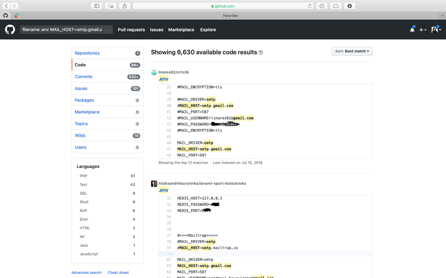
Task: Toggle Safari sidebar button
Action: 97,6
